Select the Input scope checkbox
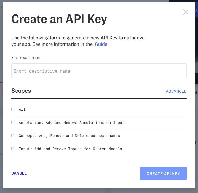 click(13, 149)
